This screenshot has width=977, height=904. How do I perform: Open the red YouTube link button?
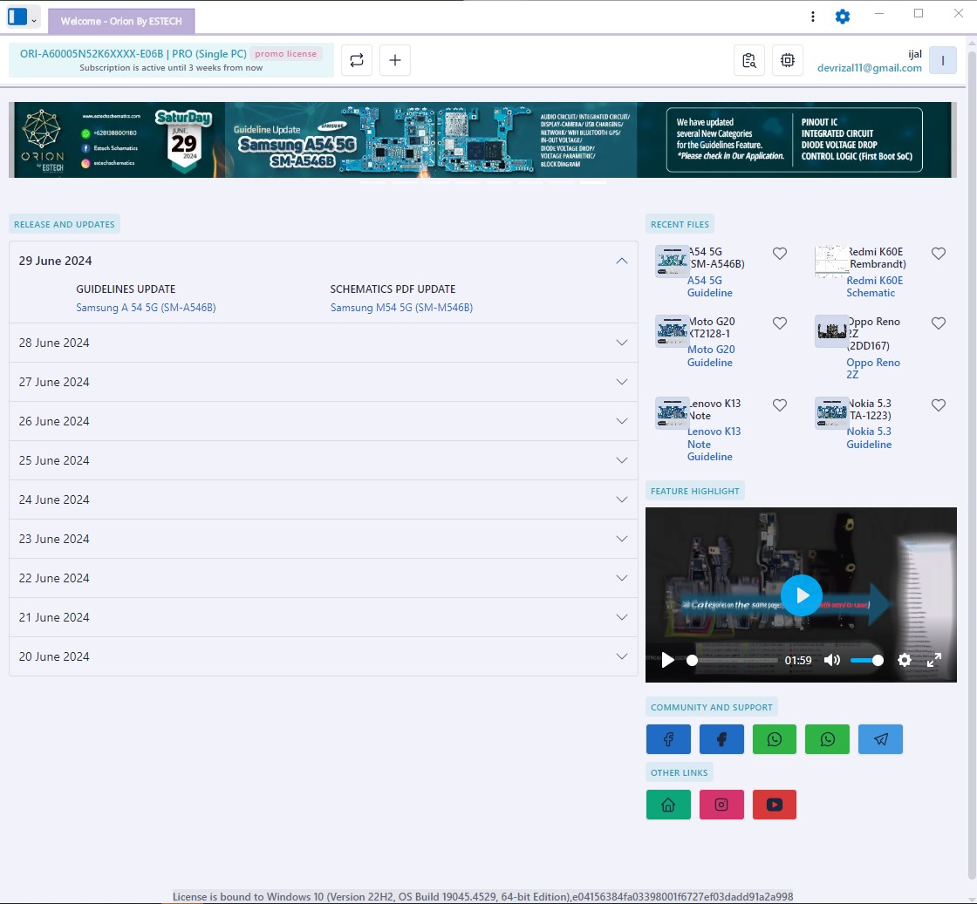pyautogui.click(x=775, y=805)
